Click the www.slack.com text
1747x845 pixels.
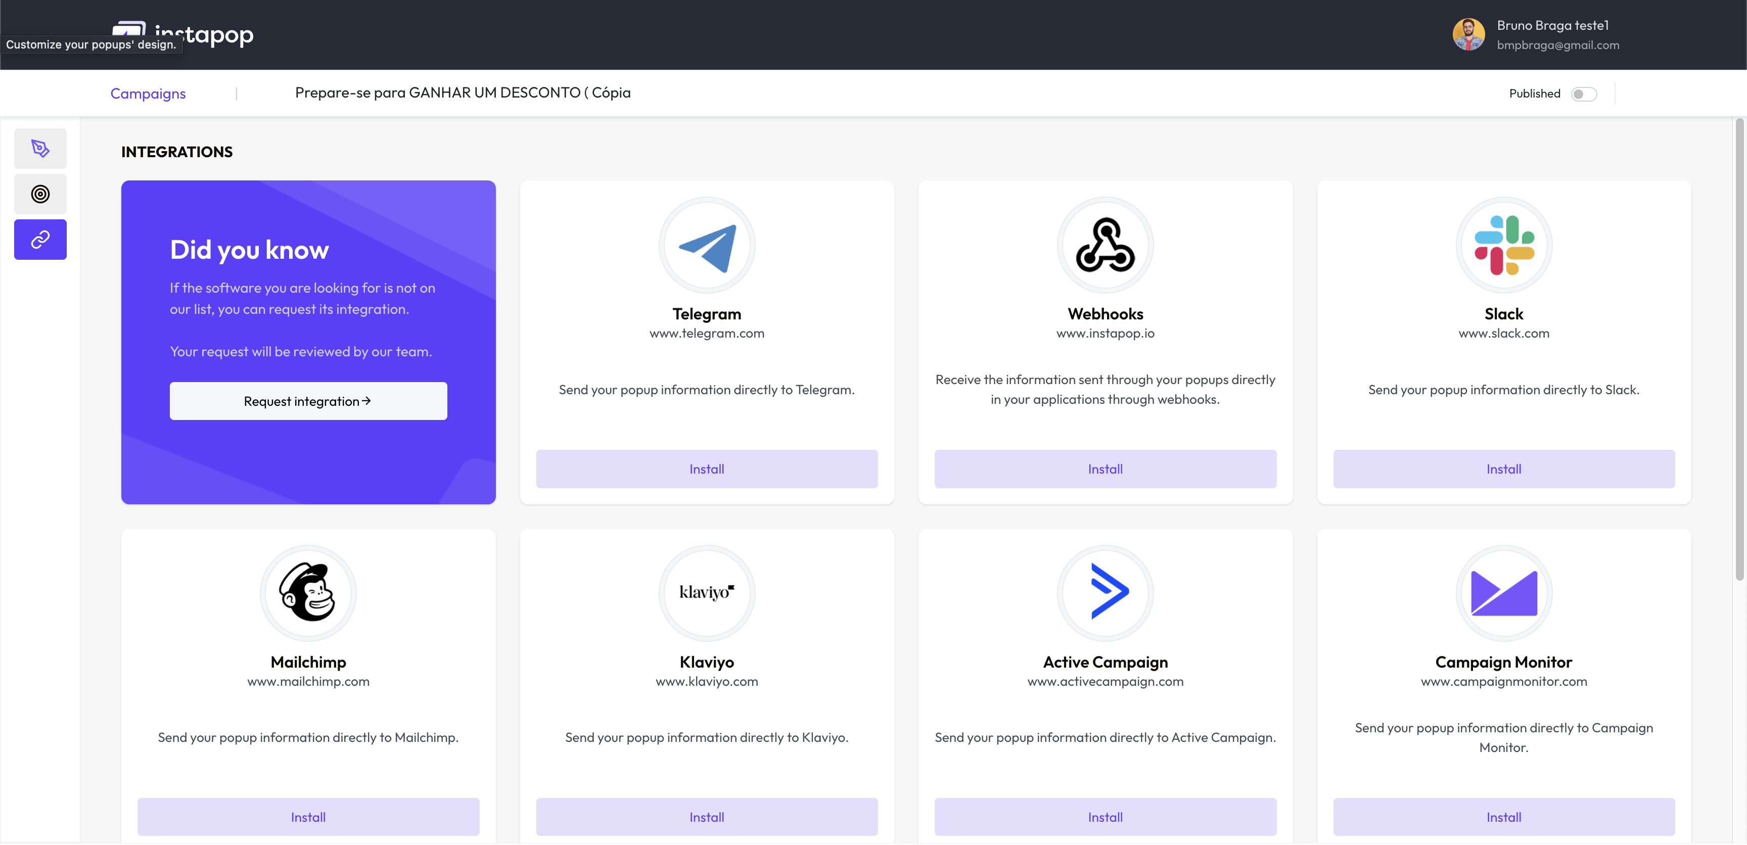tap(1503, 333)
